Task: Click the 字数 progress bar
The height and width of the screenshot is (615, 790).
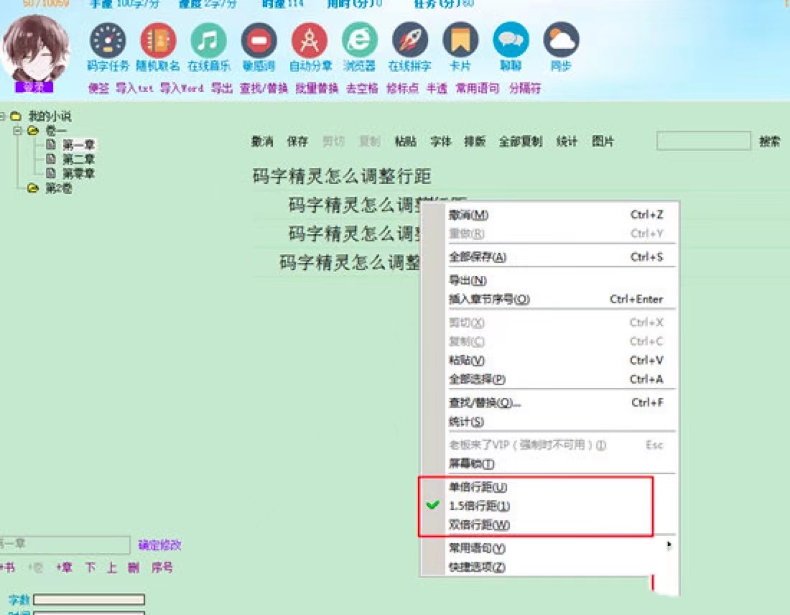Action: tap(88, 599)
